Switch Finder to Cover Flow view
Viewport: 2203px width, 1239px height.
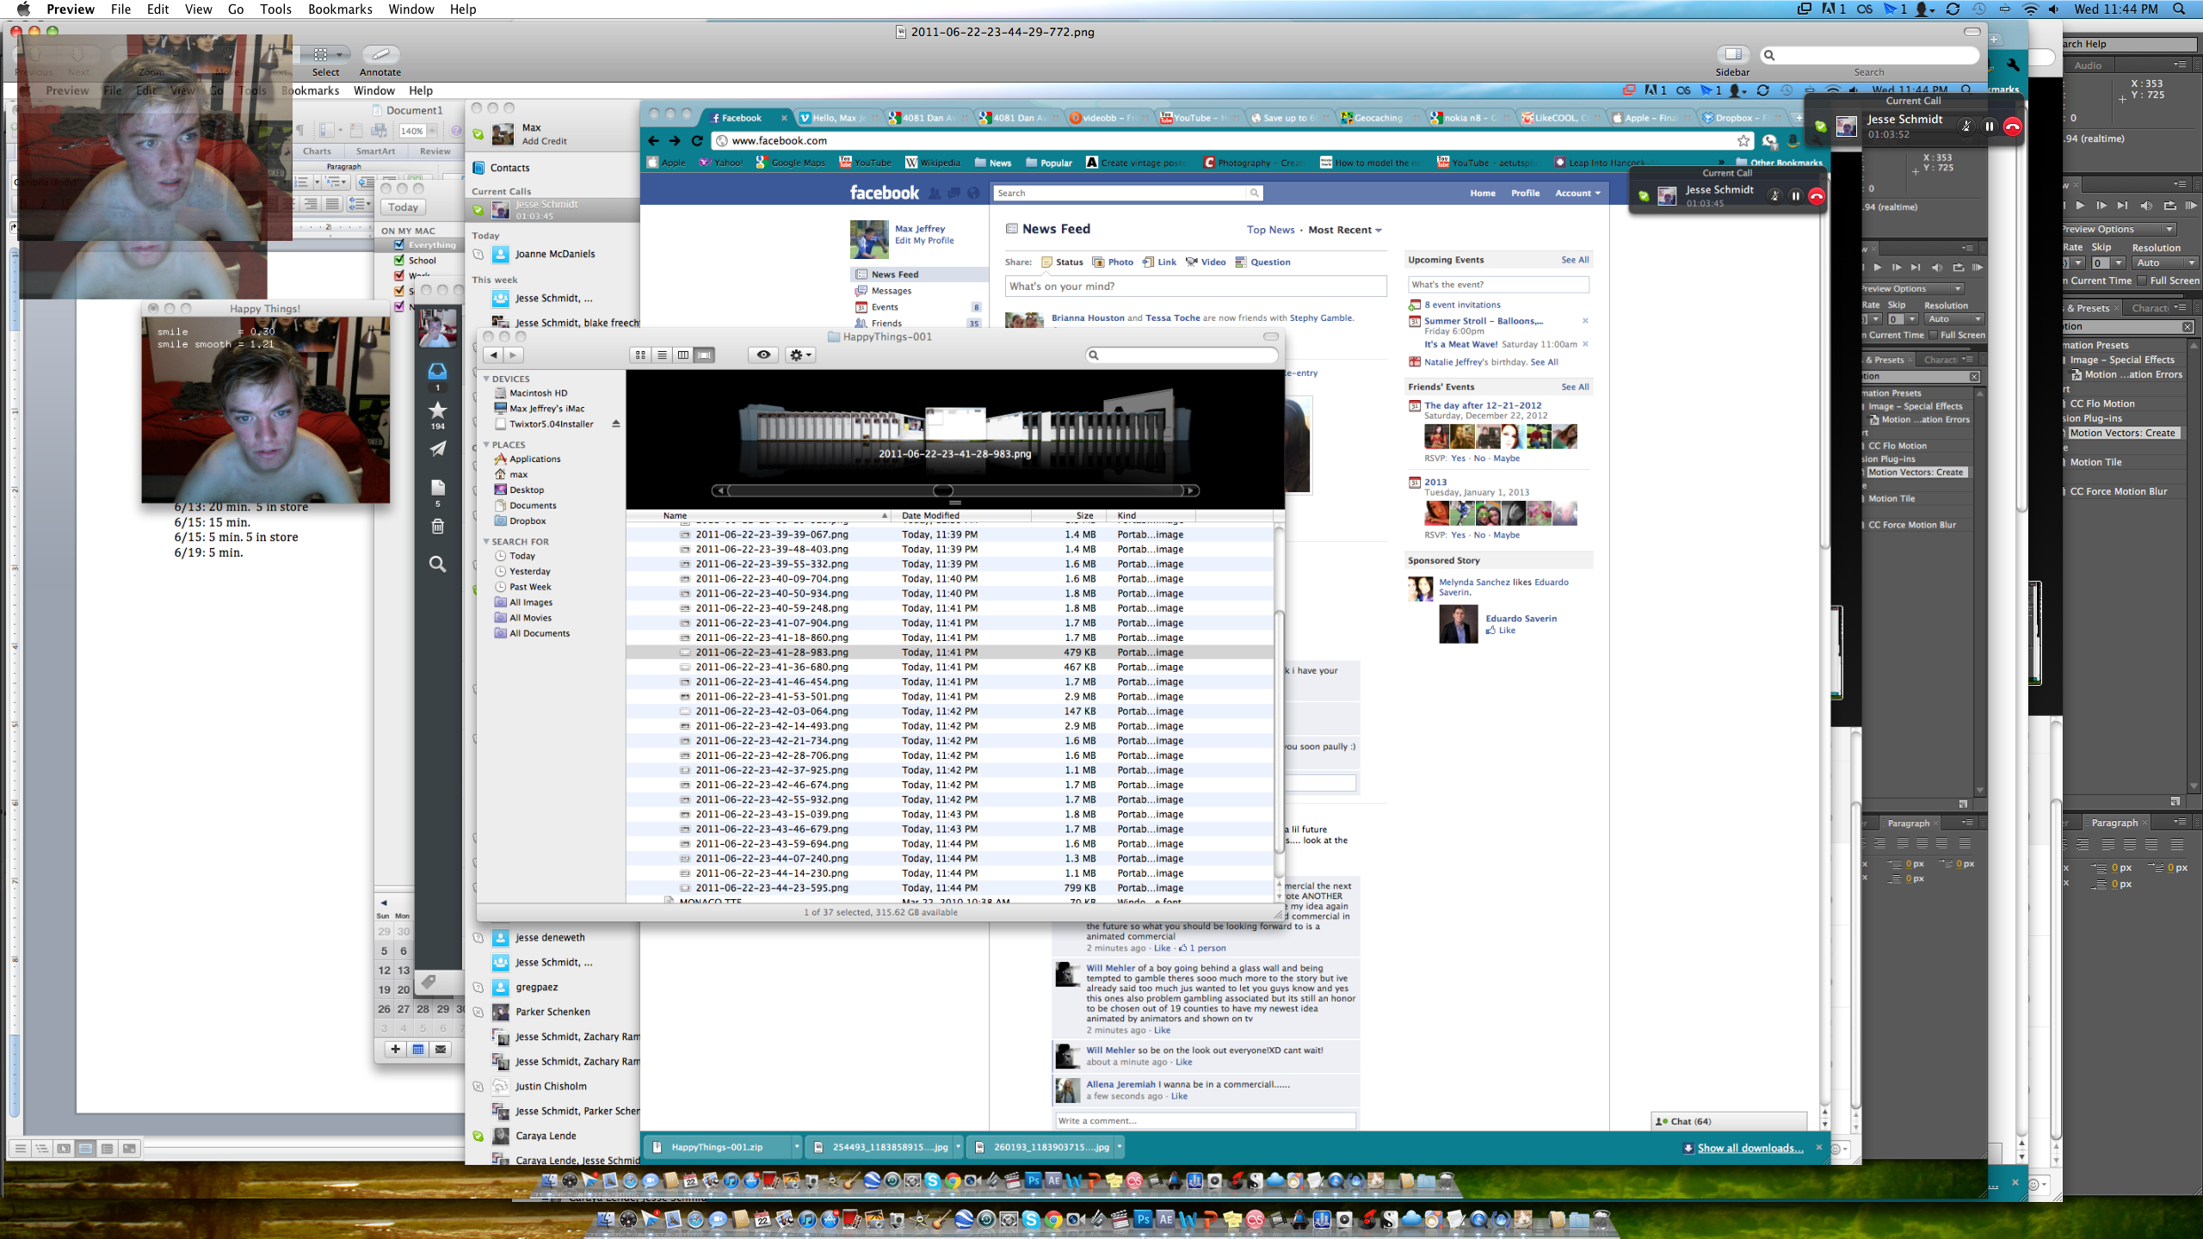pos(705,354)
